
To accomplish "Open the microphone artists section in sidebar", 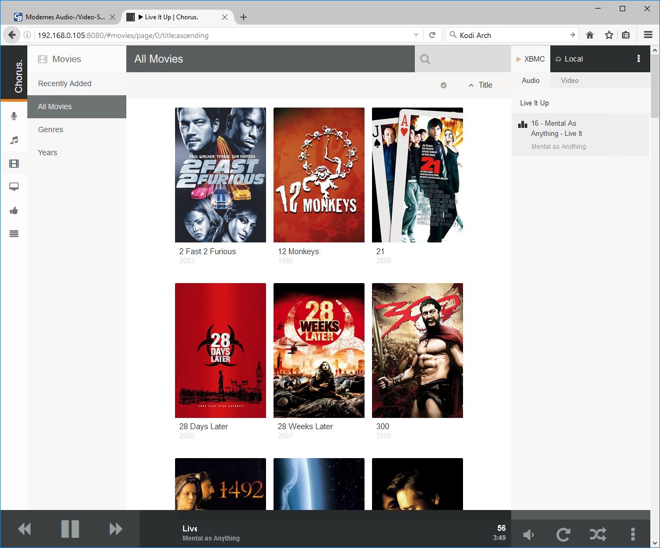I will 14,116.
